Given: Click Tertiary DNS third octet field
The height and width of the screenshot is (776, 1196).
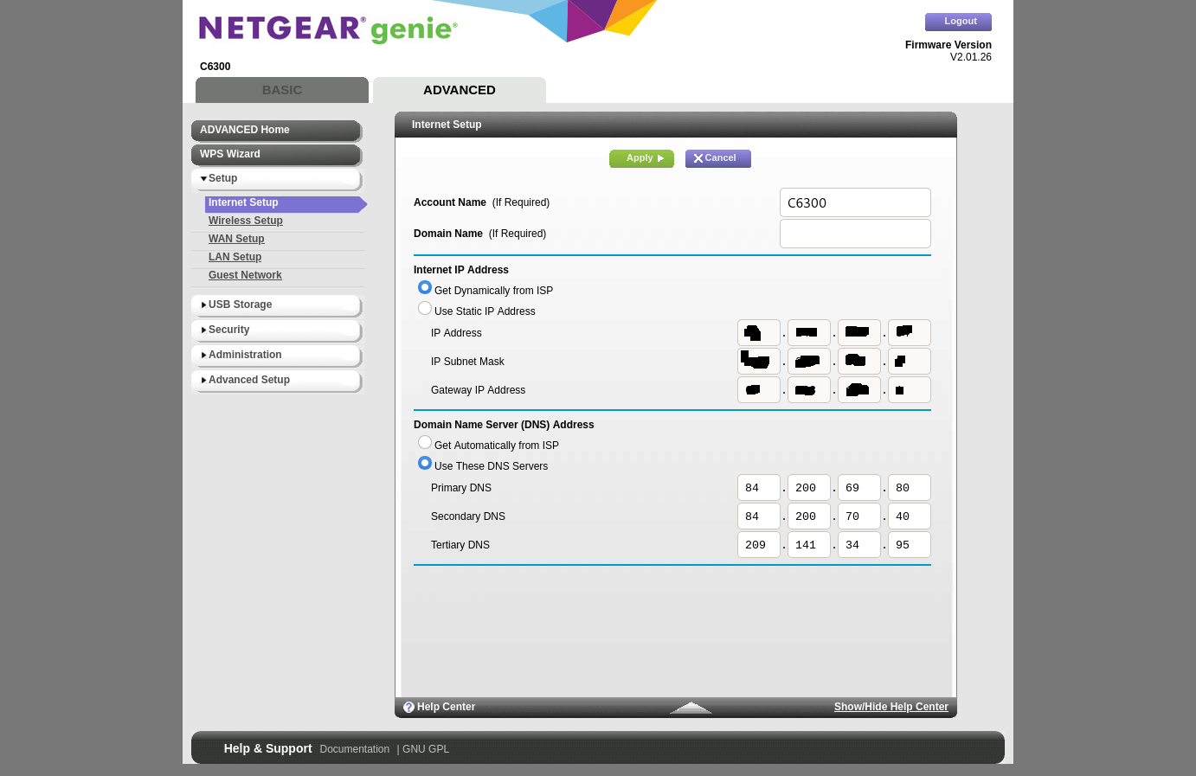Looking at the screenshot, I should tap(859, 545).
